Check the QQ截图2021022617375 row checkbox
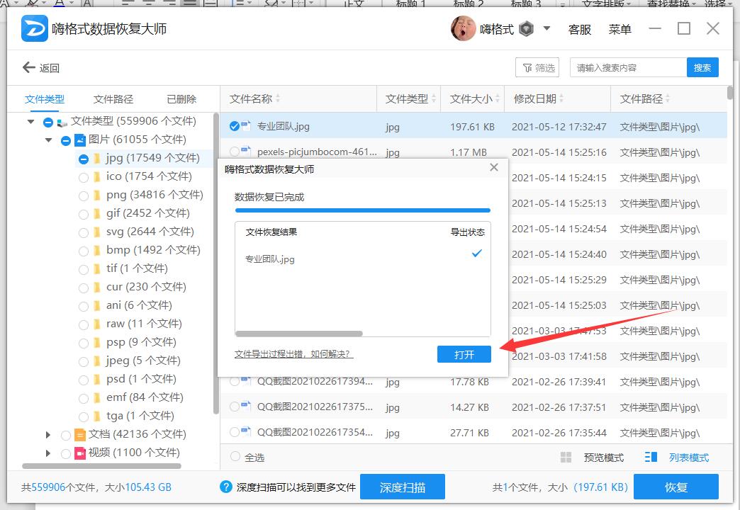 tap(235, 407)
